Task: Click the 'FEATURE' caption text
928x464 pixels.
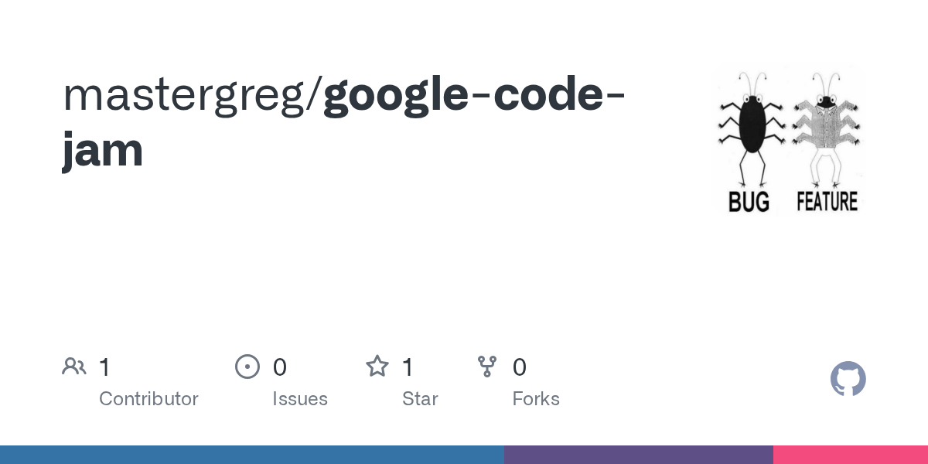Action: pyautogui.click(x=827, y=202)
